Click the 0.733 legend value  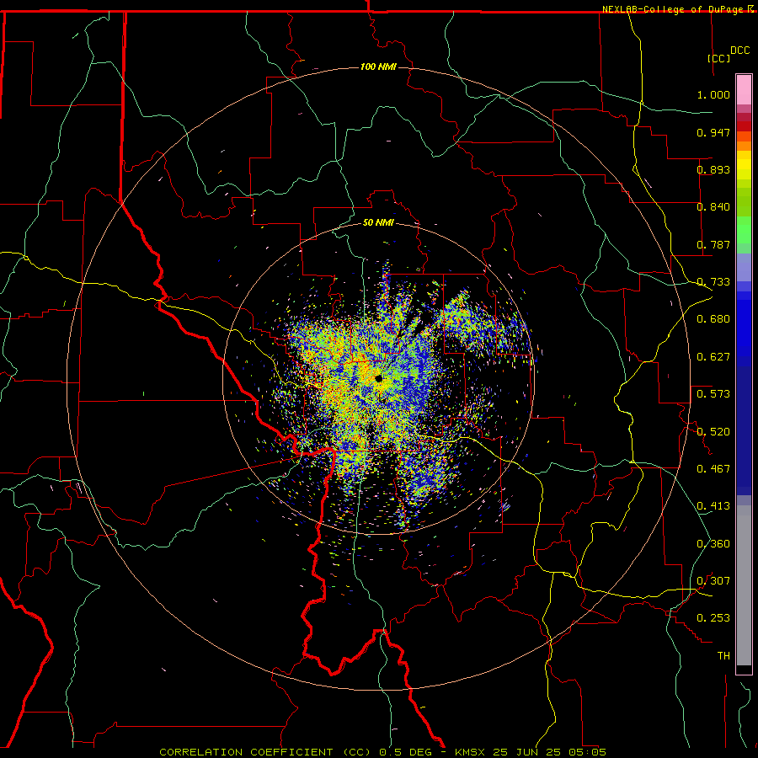coord(713,282)
